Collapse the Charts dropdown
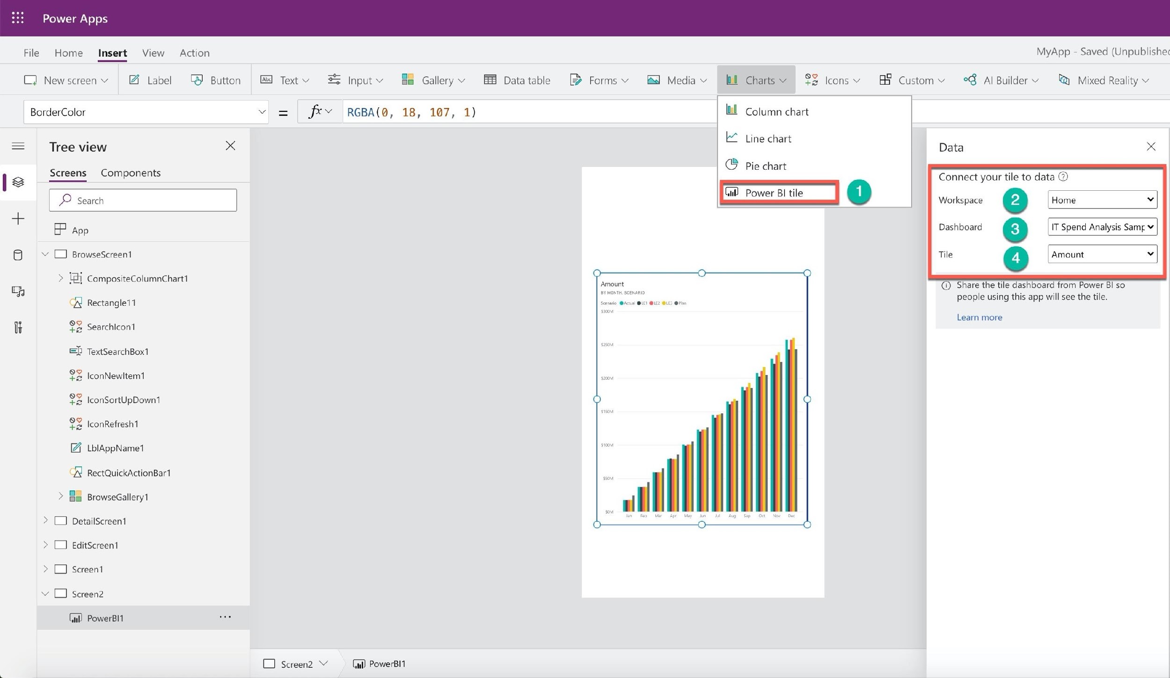1170x678 pixels. [x=756, y=80]
